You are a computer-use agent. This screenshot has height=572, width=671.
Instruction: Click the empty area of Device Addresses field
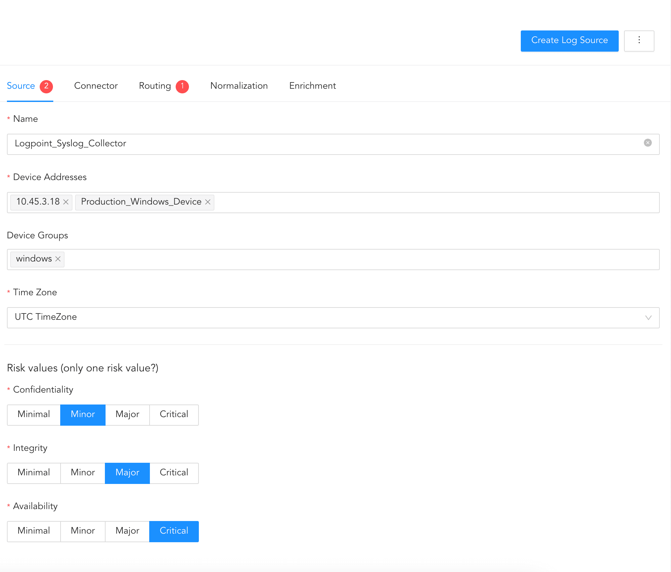[x=430, y=202]
